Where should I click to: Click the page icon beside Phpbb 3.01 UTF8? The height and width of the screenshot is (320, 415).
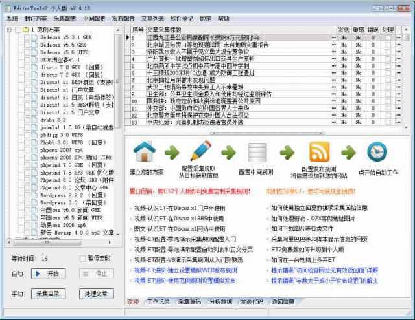click(34, 142)
